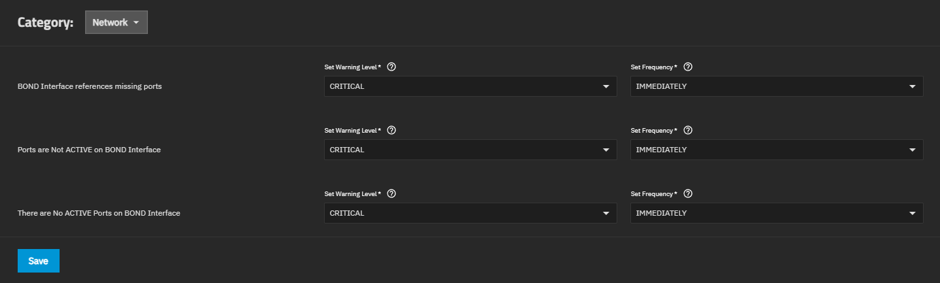
Task: Open help for BOND missing ports warning level
Action: click(x=391, y=67)
